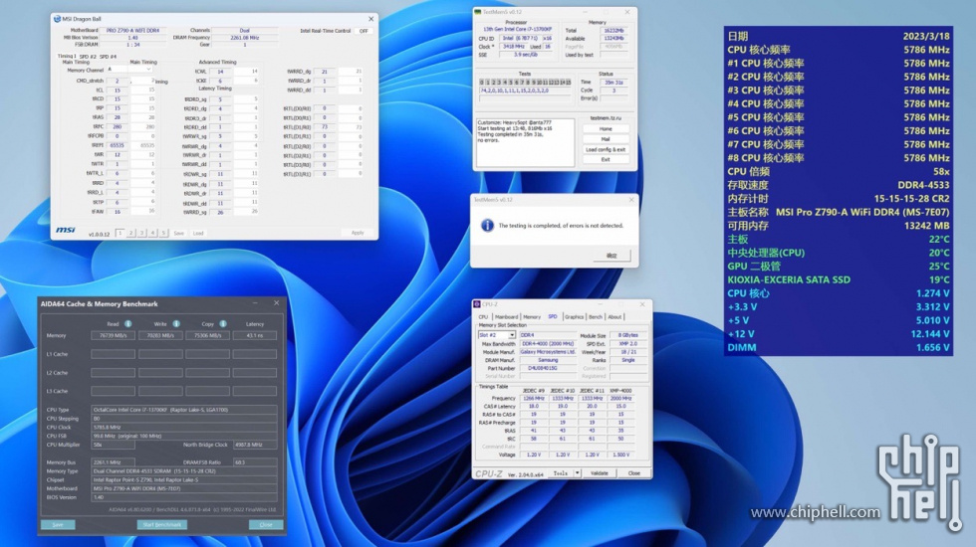Viewport: 976px width, 547px height.
Task: Click the blue info icon in TestMem5 dialog
Action: [x=487, y=225]
